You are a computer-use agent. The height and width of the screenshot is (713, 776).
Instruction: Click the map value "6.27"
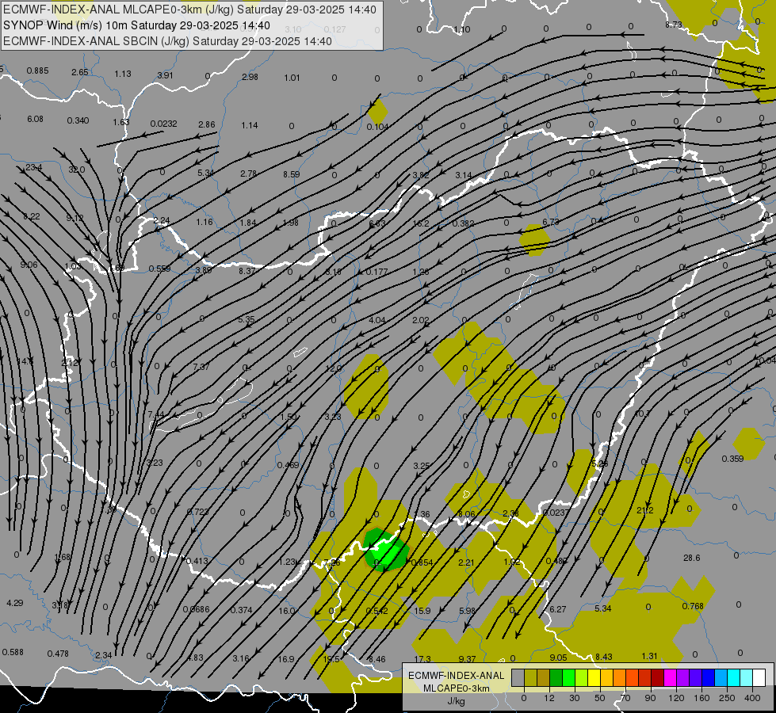[558, 609]
